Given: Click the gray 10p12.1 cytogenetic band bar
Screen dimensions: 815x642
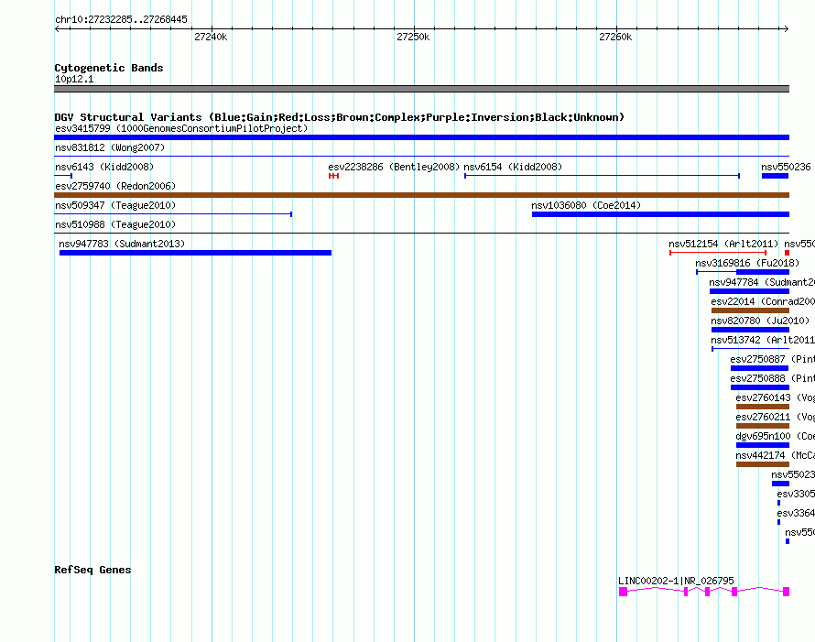Looking at the screenshot, I should tap(421, 89).
